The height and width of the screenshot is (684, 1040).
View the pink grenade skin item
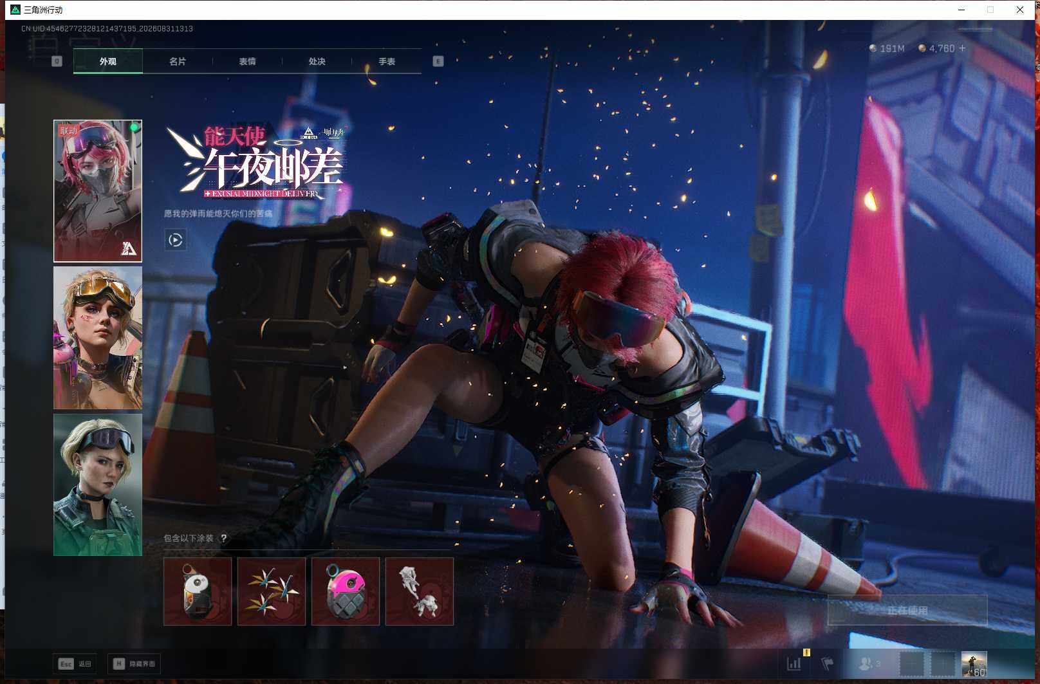tap(346, 591)
